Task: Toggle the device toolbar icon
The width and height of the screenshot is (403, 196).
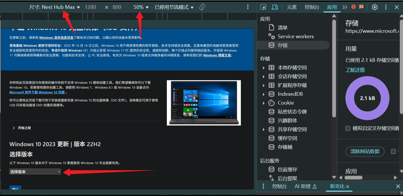Action: pyautogui.click(x=275, y=7)
